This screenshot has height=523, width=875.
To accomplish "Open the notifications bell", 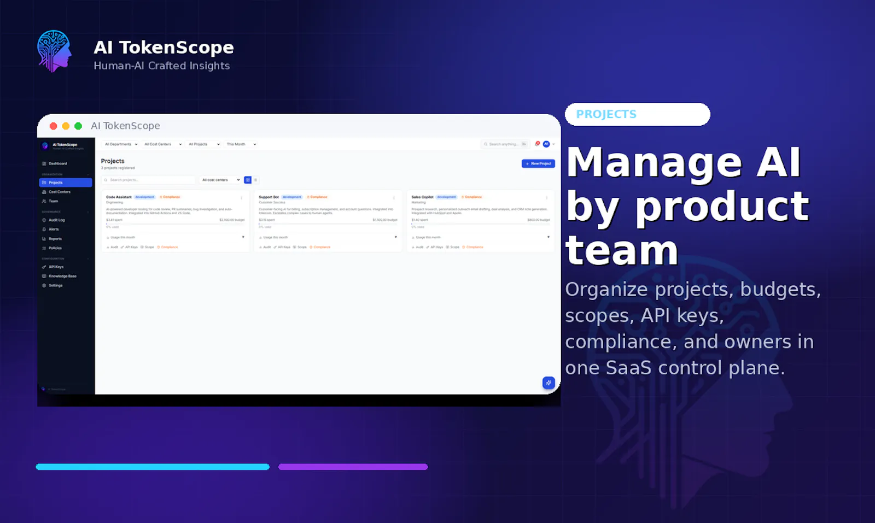I will [538, 144].
